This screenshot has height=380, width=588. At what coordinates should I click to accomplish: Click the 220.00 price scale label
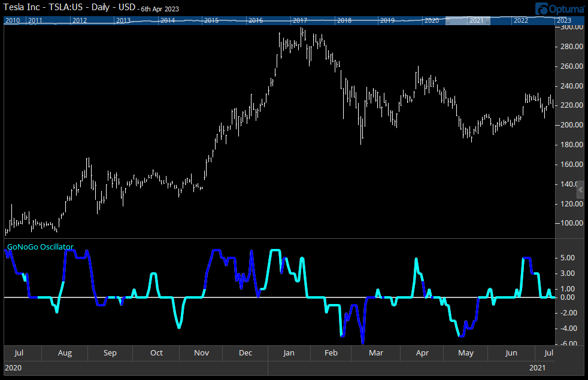point(572,105)
